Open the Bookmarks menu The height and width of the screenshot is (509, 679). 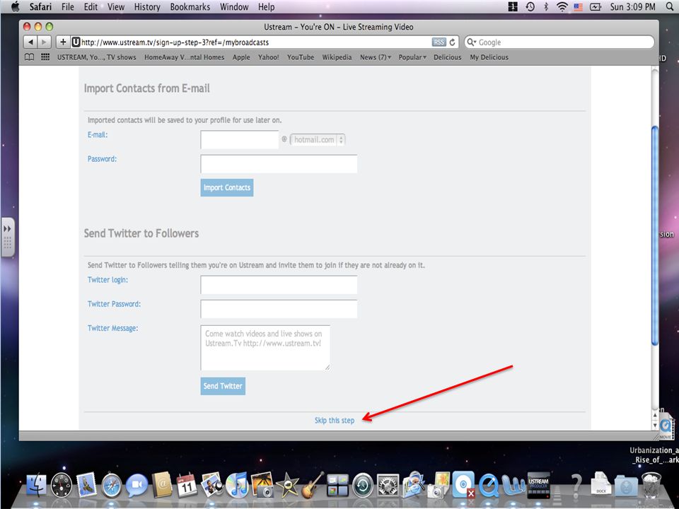(190, 6)
